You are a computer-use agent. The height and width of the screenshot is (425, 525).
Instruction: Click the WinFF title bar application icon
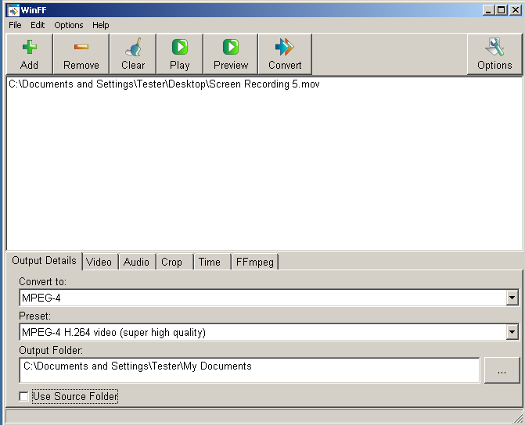pyautogui.click(x=13, y=10)
